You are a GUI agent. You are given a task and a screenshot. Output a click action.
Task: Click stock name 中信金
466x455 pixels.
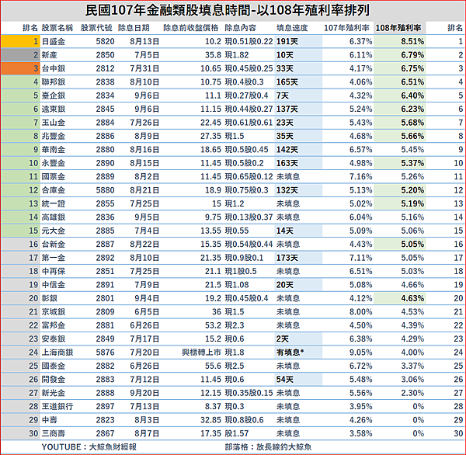click(x=53, y=285)
